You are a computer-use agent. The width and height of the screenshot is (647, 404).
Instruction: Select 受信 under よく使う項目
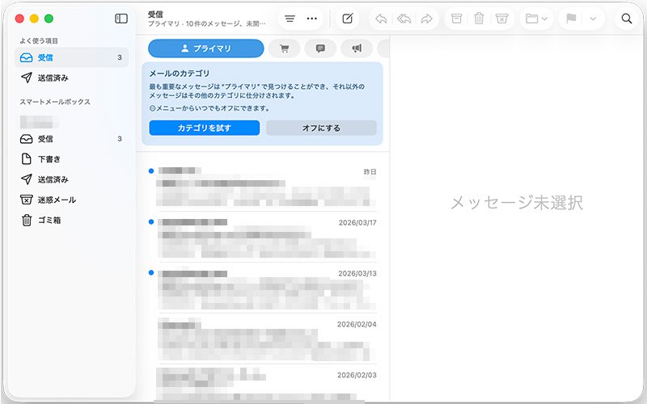coord(72,57)
